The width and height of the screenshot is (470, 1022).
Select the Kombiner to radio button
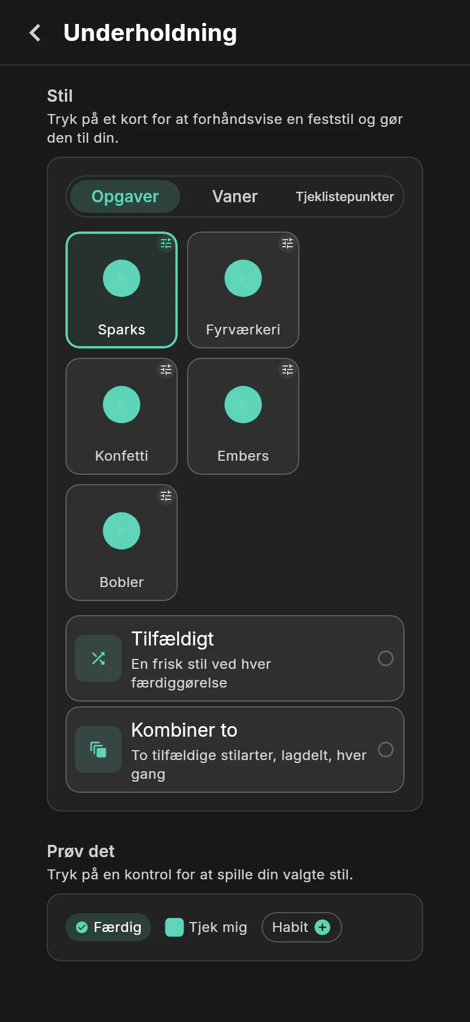tap(386, 750)
